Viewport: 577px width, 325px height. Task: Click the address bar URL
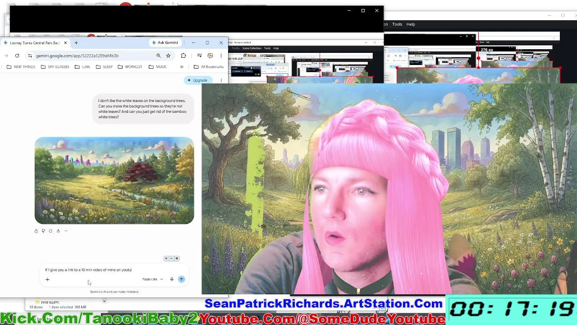77,56
